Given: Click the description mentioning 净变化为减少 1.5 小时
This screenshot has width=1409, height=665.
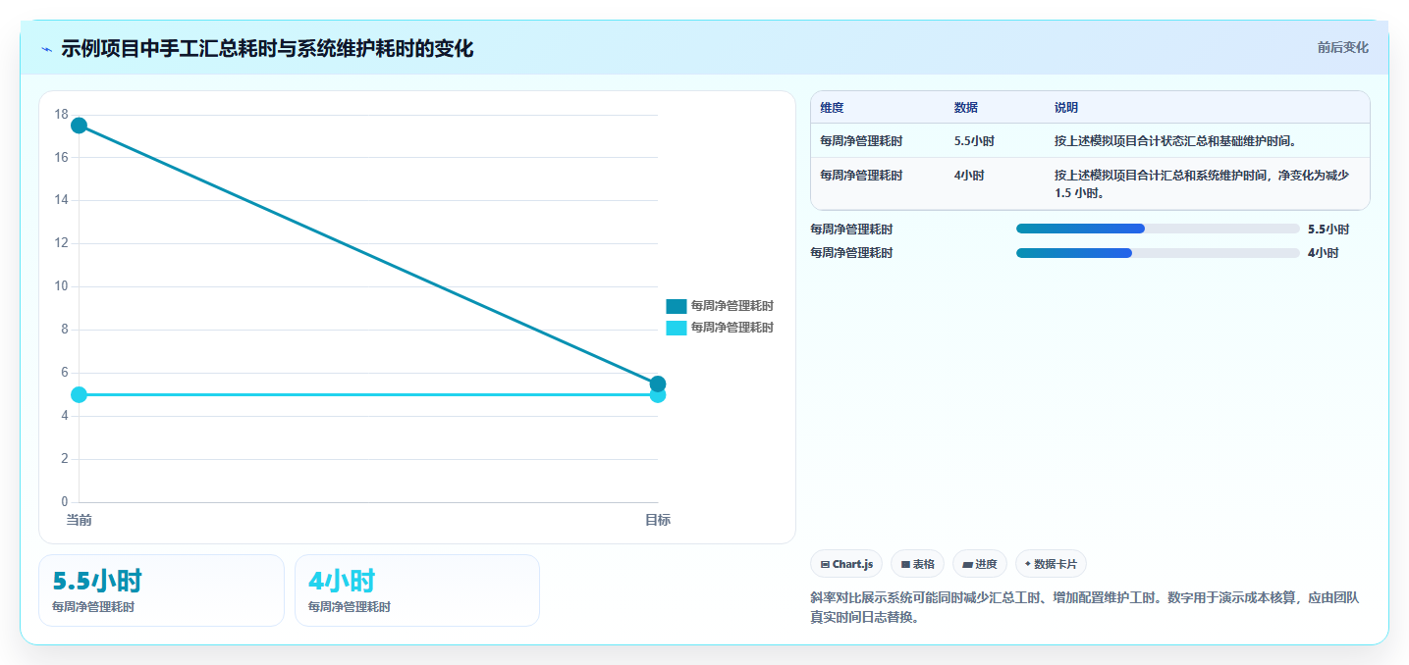Looking at the screenshot, I should [x=1202, y=184].
